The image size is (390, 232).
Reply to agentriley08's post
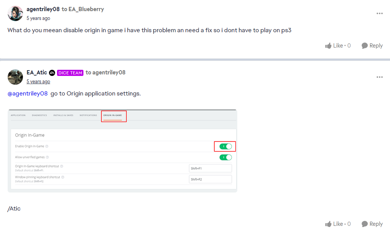click(372, 46)
